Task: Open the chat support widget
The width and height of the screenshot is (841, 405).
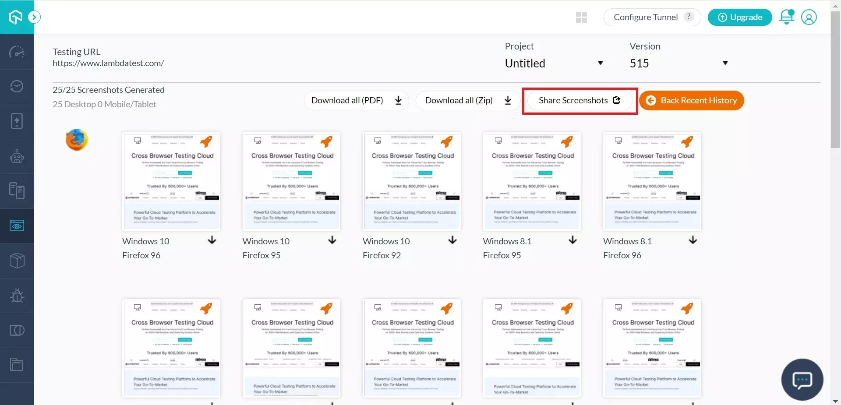Action: (802, 380)
